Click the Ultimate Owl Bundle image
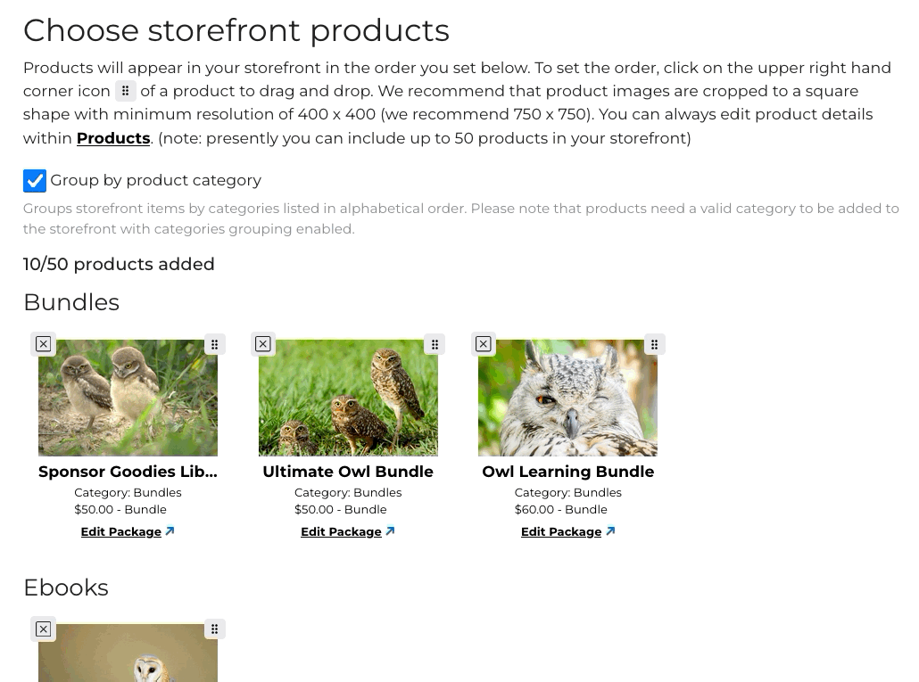This screenshot has width=919, height=682. pos(348,399)
